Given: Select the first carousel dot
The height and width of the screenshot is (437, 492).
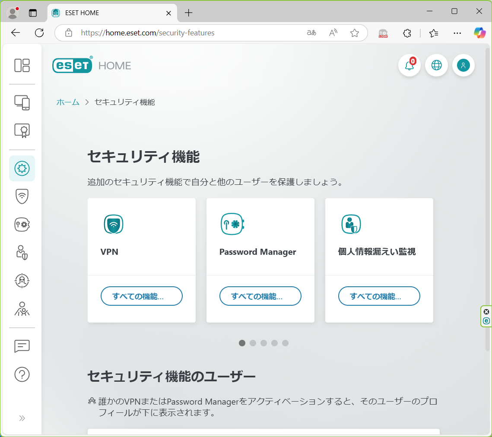Looking at the screenshot, I should tap(242, 343).
